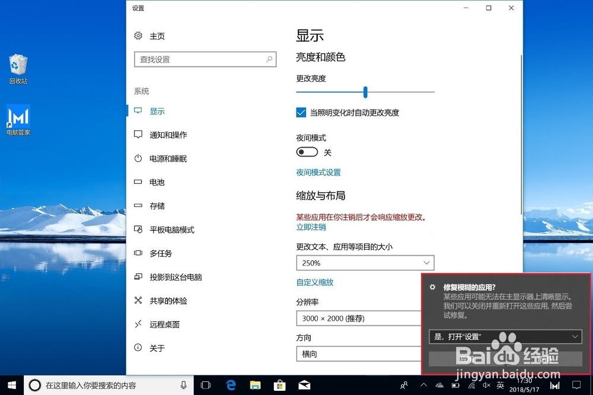Open Microsoft Edge from the taskbar

231,384
